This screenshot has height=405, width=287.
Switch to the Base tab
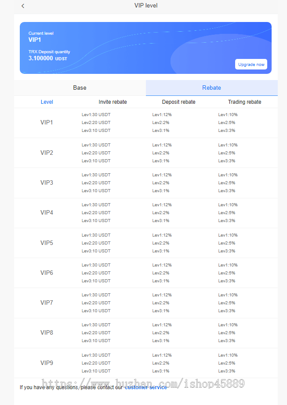pos(80,88)
